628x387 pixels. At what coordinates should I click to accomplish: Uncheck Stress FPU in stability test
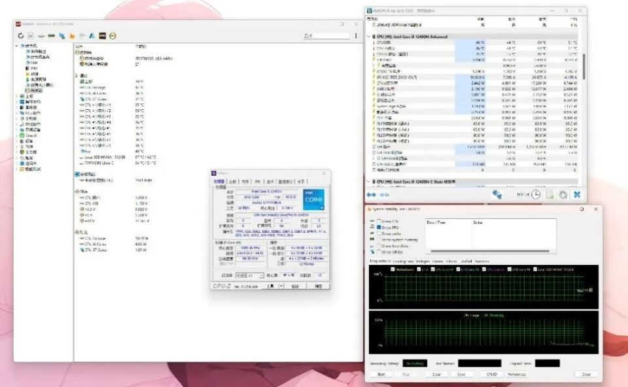click(379, 227)
